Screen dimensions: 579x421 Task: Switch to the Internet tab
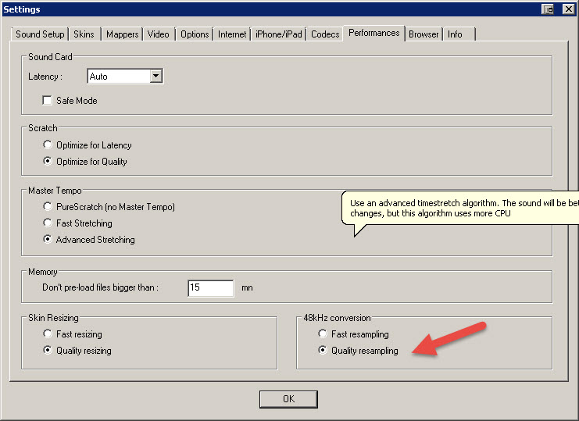click(232, 34)
